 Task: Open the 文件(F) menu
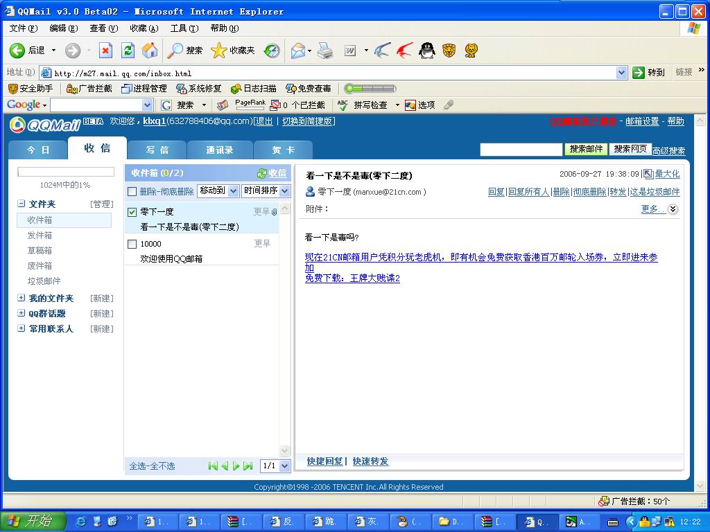point(24,28)
